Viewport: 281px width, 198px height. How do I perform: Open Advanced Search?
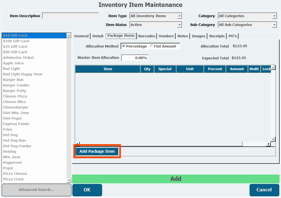(36, 190)
